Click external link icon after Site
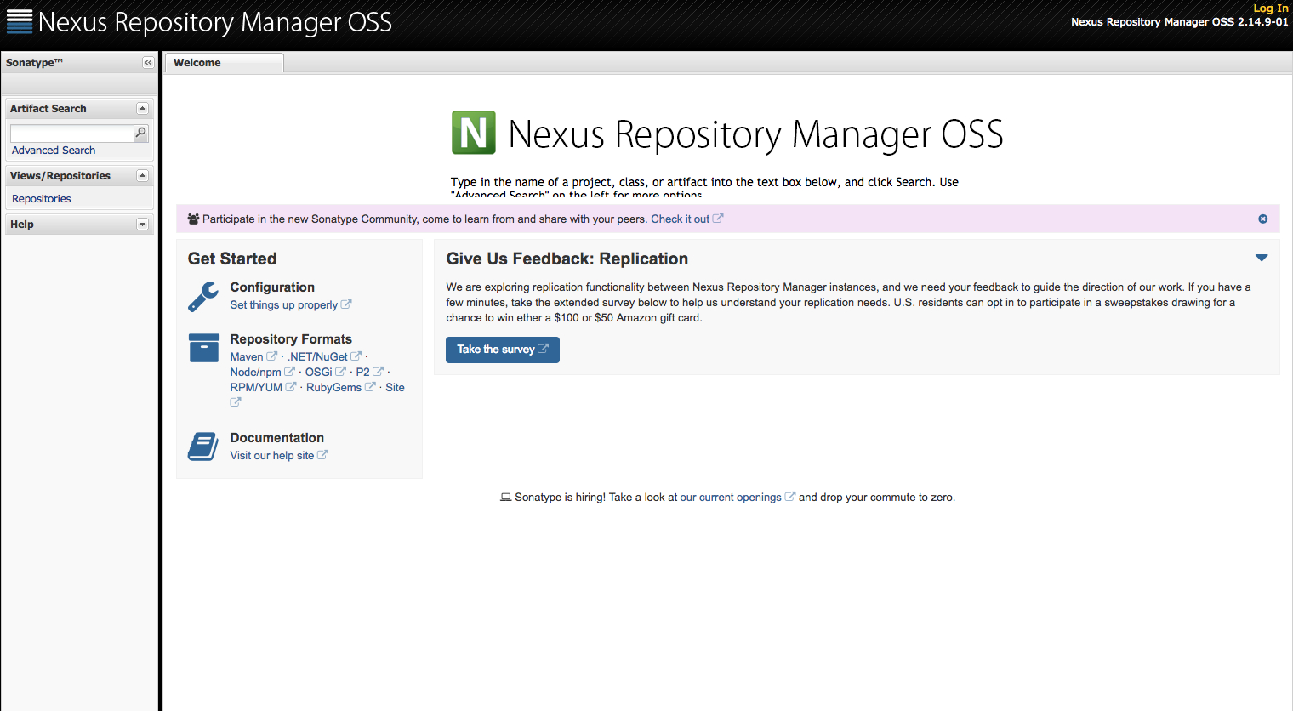 click(x=236, y=402)
